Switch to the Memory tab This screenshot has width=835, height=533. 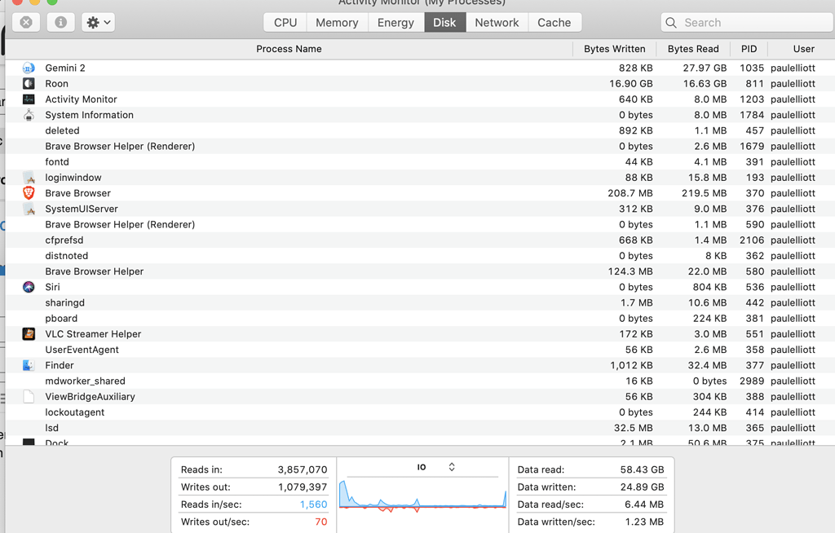pyautogui.click(x=336, y=22)
